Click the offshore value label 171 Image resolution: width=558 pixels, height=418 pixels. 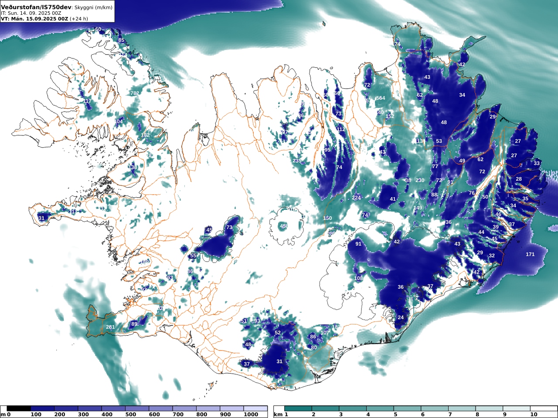pos(530,254)
